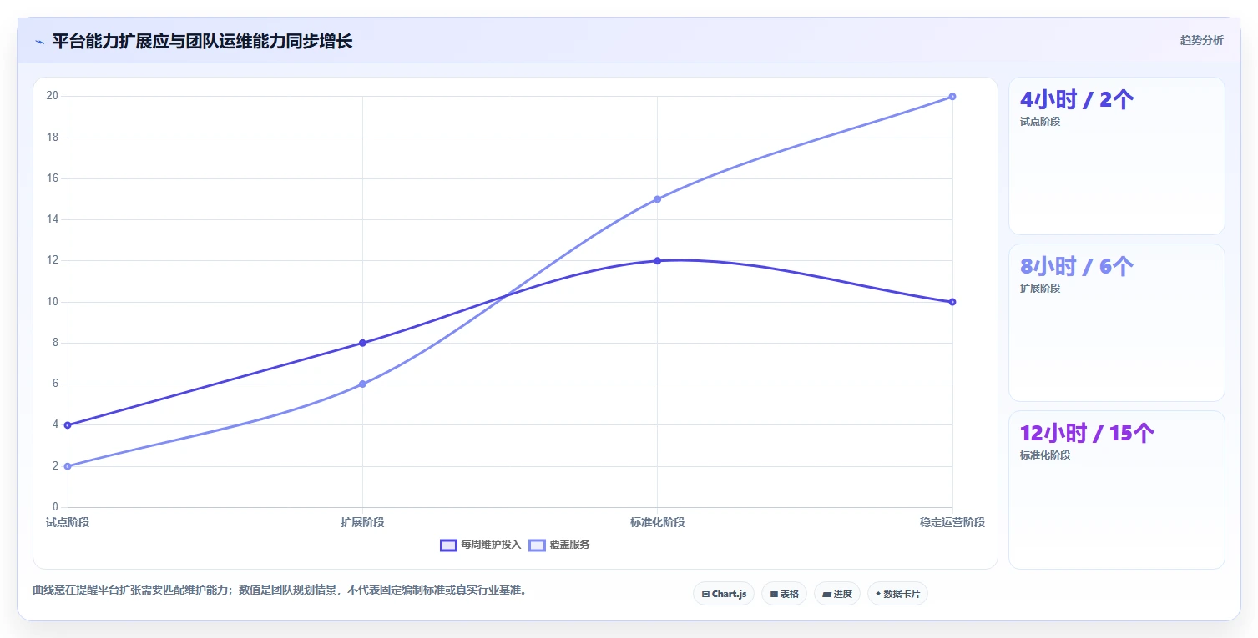Click the 试点阶段 x-axis label
1258x638 pixels.
[x=68, y=522]
